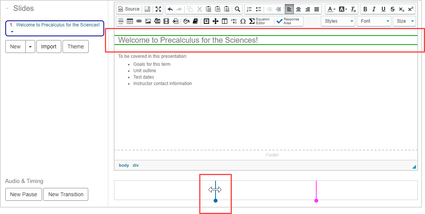Insert an image using the picture icon
425x214 pixels.
pyautogui.click(x=148, y=21)
